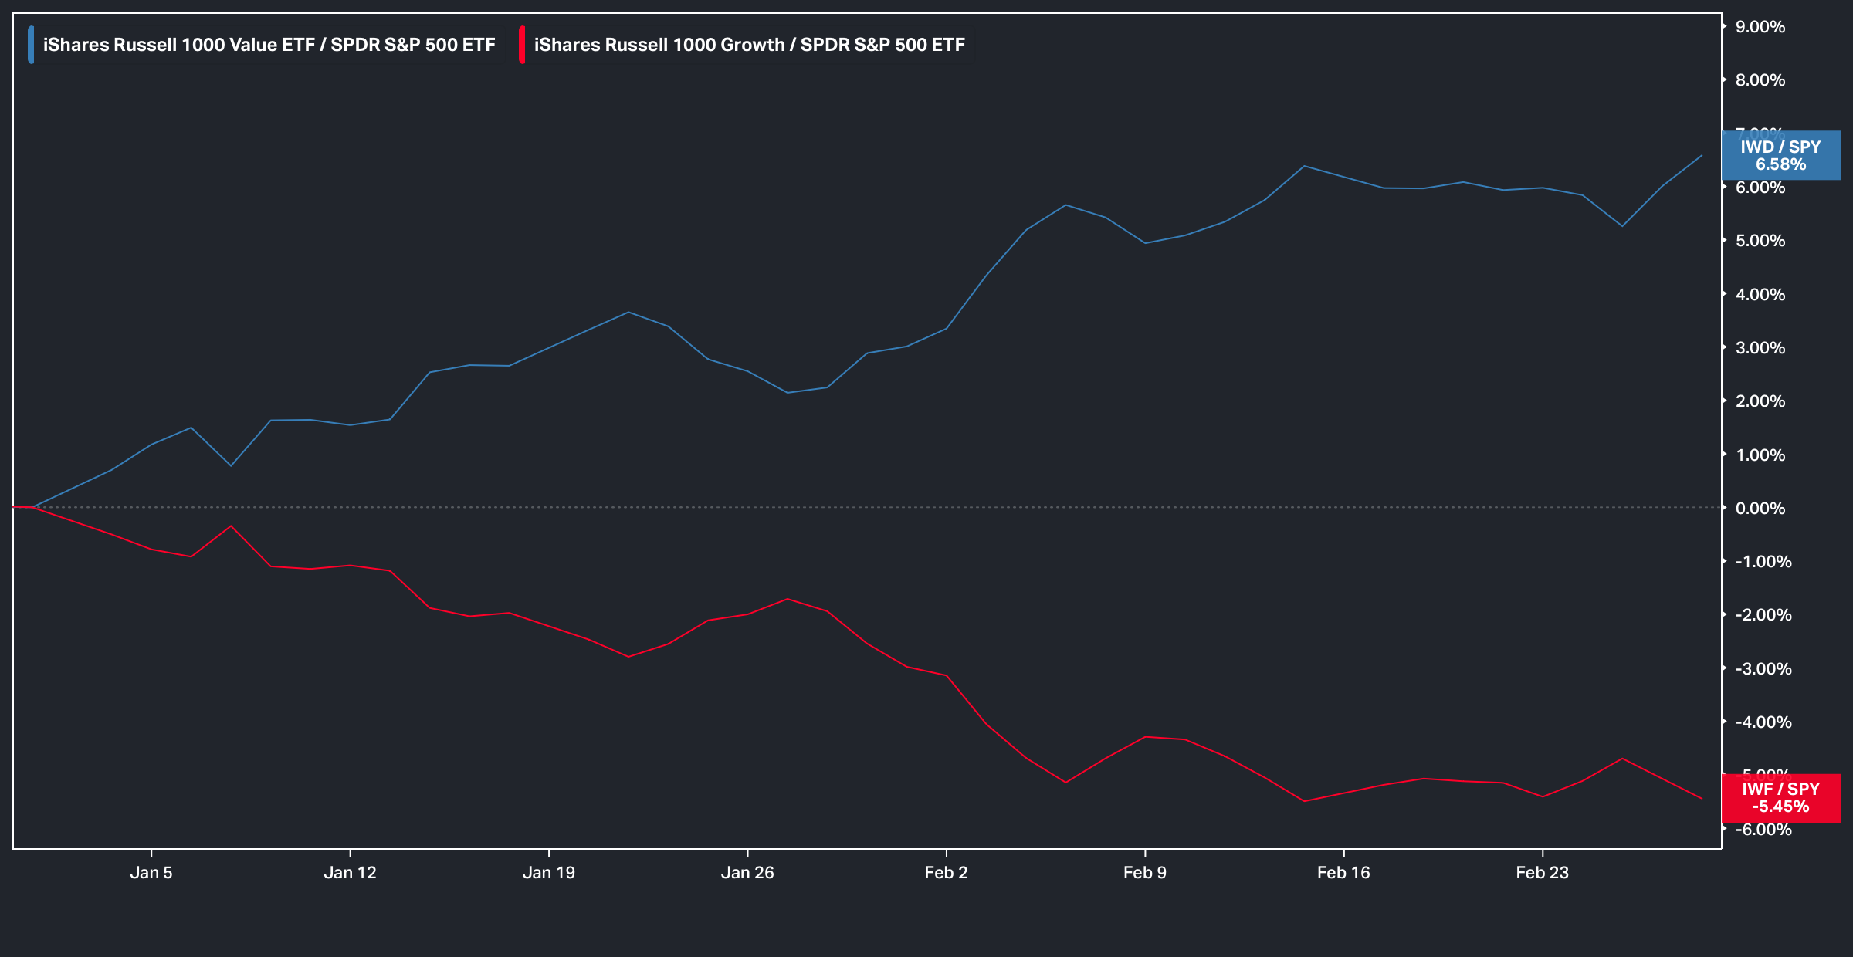1853x957 pixels.
Task: Click the -3.00% y-axis label
Action: pos(1763,668)
